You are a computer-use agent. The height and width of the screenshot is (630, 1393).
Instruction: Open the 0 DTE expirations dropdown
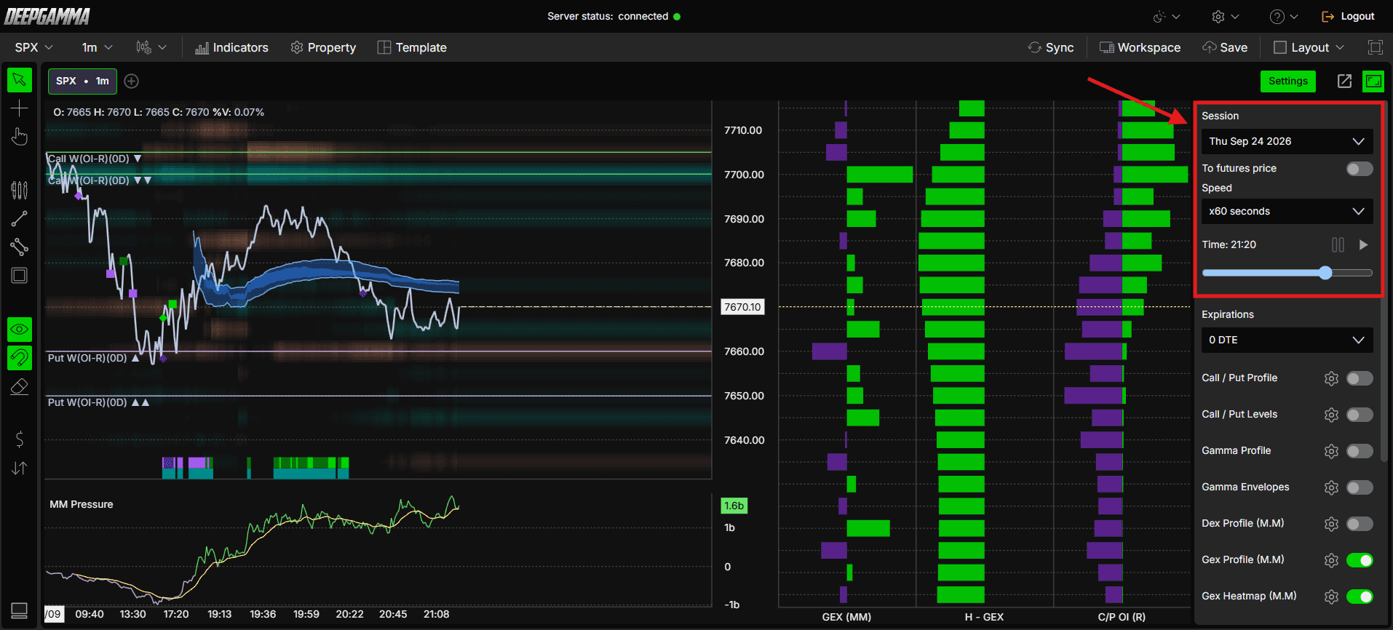click(x=1287, y=340)
